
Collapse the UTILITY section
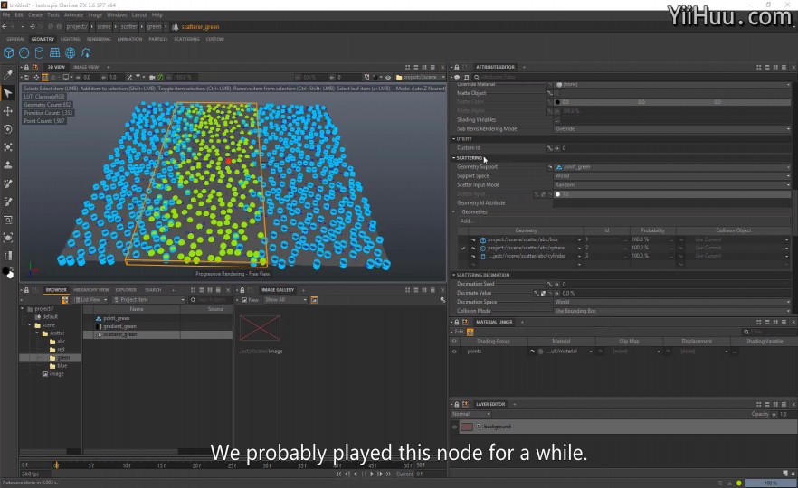coord(454,139)
